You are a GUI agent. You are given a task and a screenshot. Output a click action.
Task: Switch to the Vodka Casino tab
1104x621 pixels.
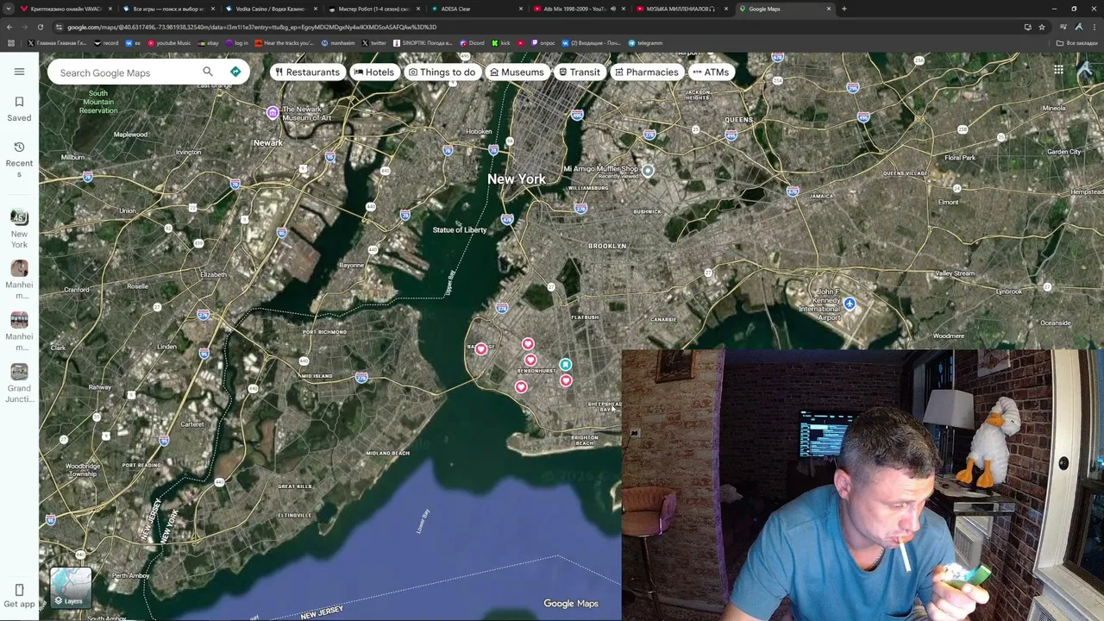click(x=269, y=9)
